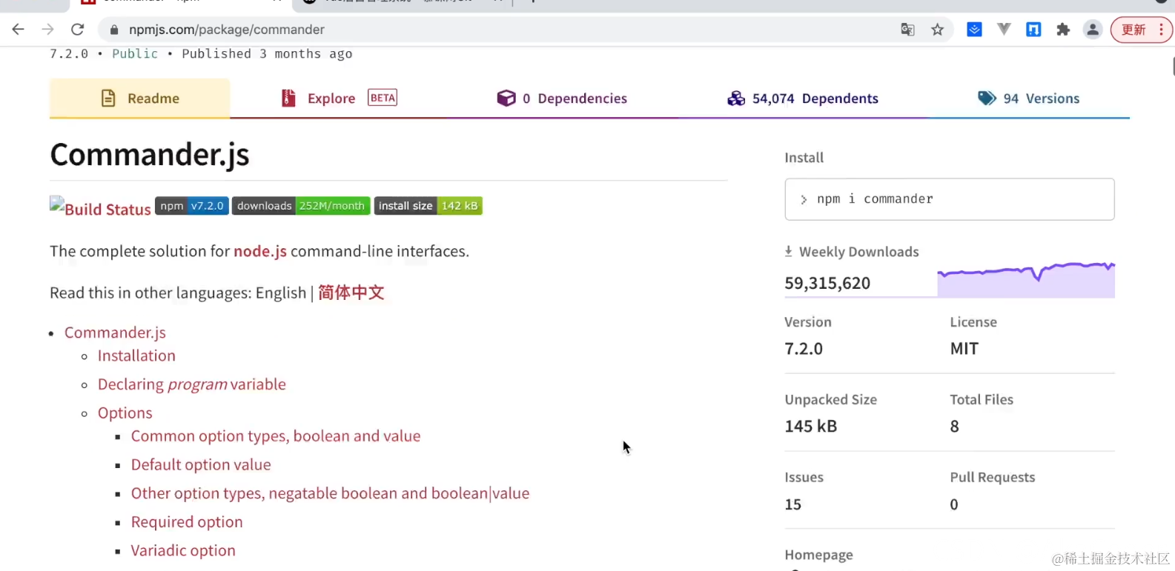Click the 145 kB Unpacked Size value
Viewport: 1175px width, 571px height.
pyautogui.click(x=811, y=427)
